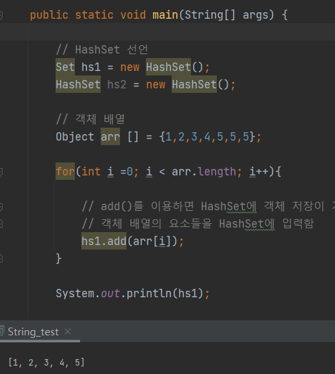This screenshot has width=335, height=374.
Task: Click the HashSet type before hs2
Action: point(78,84)
